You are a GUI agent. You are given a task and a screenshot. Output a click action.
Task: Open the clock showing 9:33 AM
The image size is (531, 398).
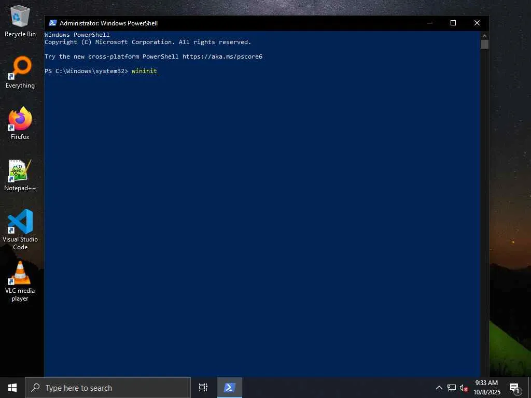click(486, 388)
